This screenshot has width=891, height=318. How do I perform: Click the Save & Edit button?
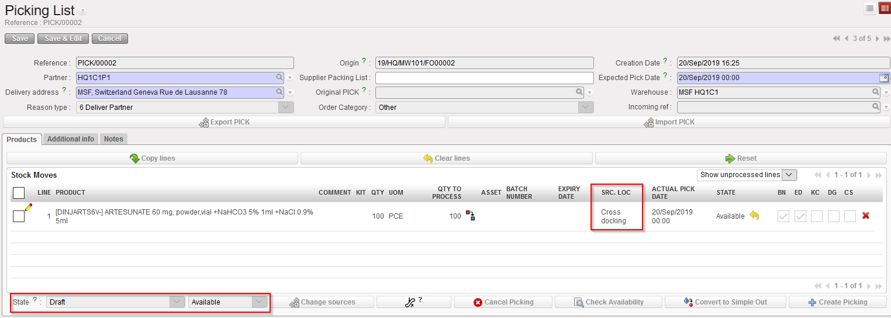63,39
